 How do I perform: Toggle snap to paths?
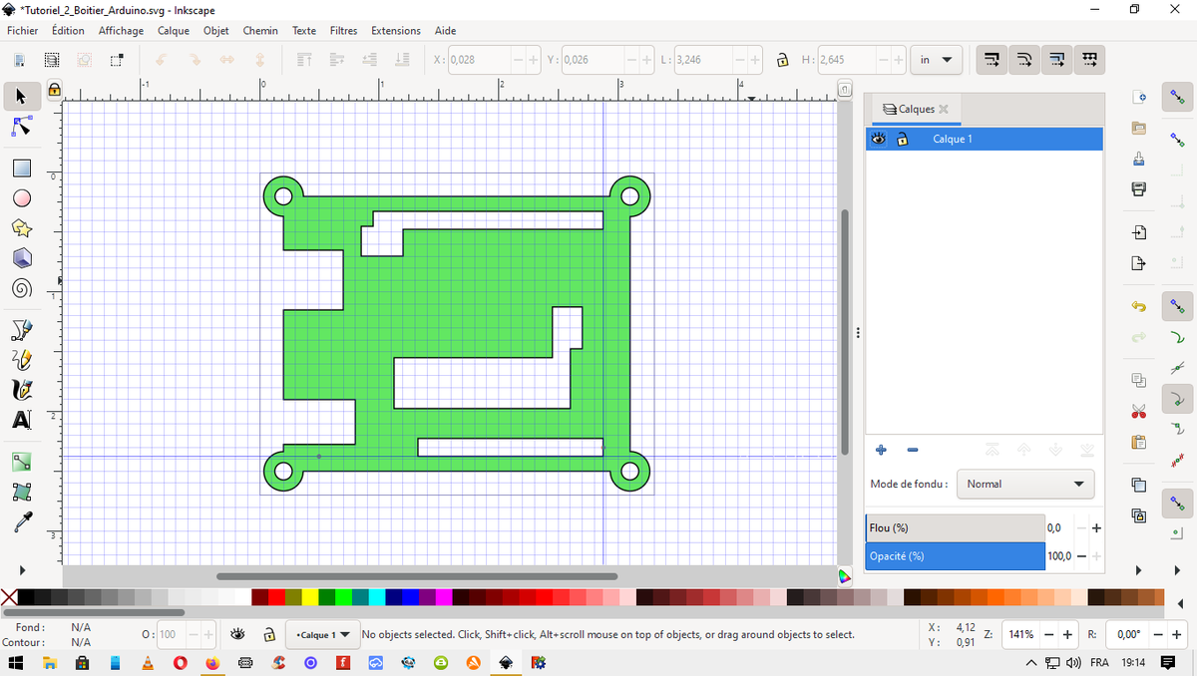point(1178,337)
